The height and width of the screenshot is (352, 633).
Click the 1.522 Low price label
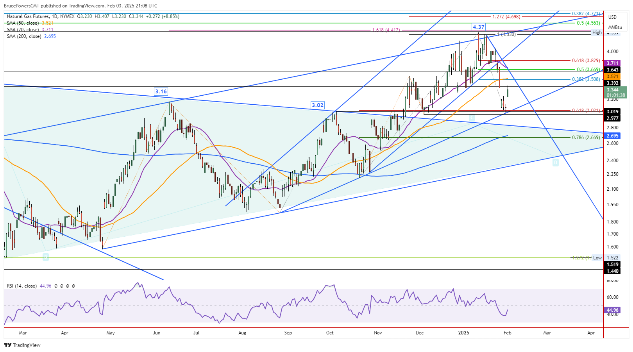(x=612, y=258)
